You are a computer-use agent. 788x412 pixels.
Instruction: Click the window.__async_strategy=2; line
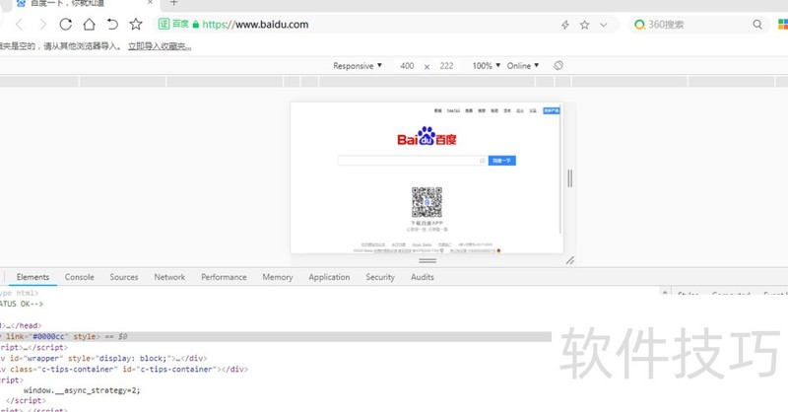(82, 390)
